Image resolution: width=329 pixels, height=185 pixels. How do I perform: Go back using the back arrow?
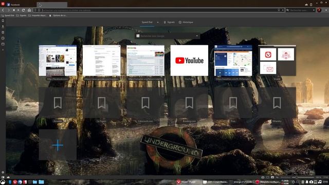(3, 10)
